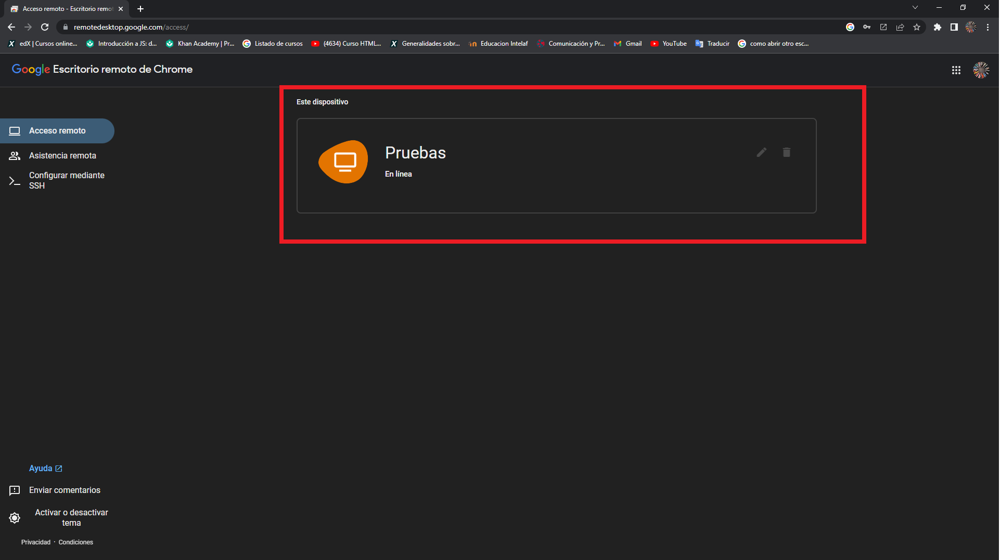Open the Google apps grid

(x=956, y=70)
